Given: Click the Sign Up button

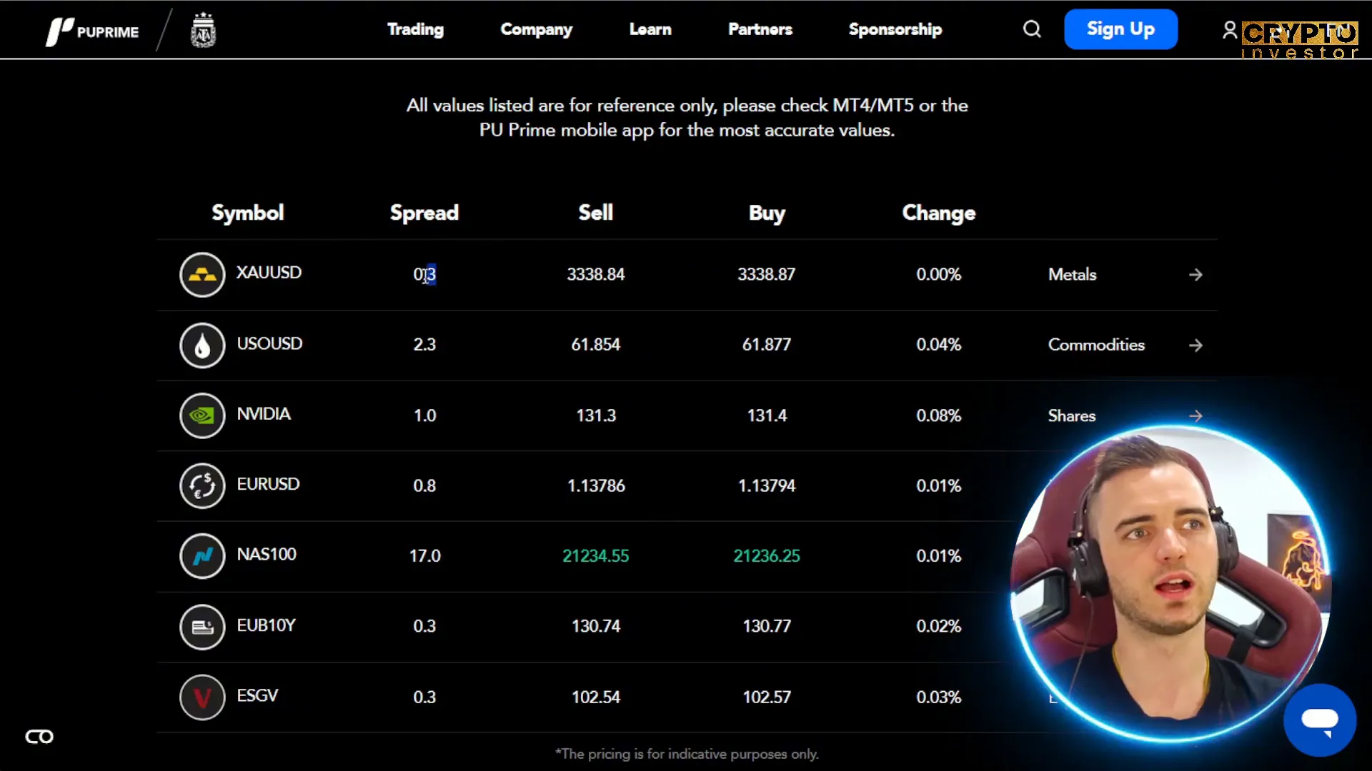Looking at the screenshot, I should 1120,29.
